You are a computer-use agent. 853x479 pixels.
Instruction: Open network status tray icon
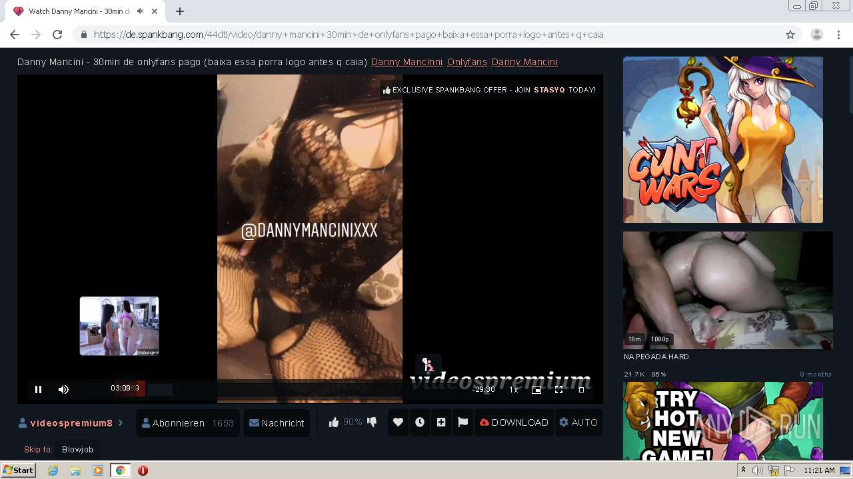tap(774, 470)
